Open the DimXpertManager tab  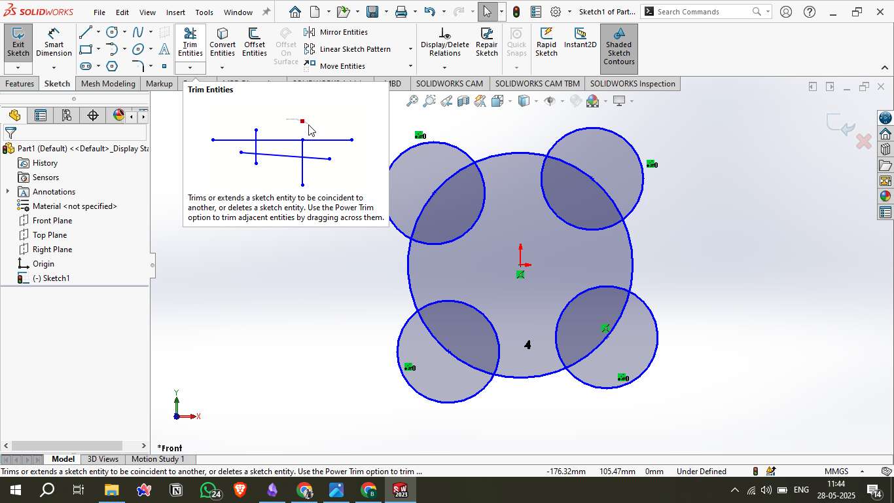coord(93,115)
